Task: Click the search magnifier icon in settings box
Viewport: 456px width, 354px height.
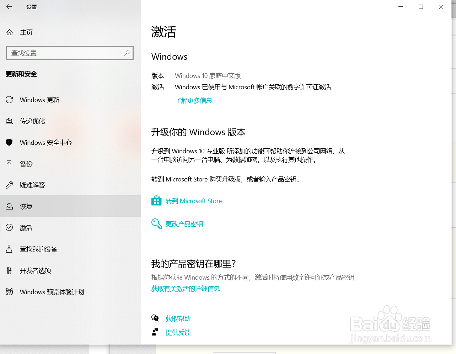Action: (127, 53)
